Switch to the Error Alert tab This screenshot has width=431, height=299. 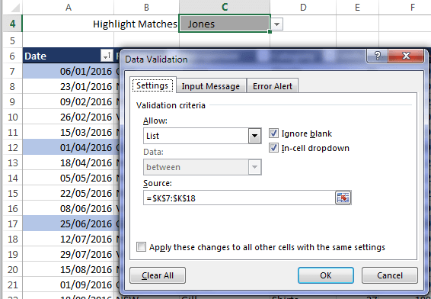pos(273,86)
